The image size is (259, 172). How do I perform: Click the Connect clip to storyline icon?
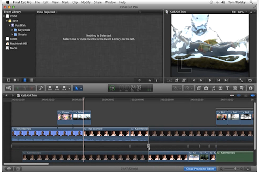[50, 89]
